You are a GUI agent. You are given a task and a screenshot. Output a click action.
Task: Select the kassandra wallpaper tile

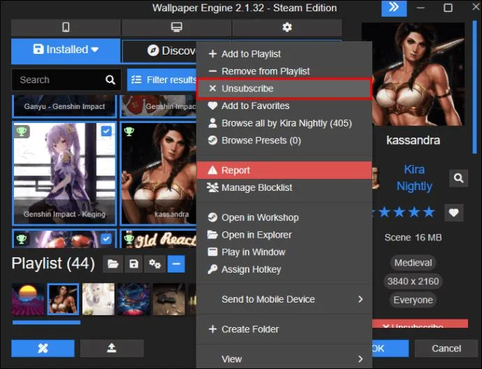[x=159, y=173]
